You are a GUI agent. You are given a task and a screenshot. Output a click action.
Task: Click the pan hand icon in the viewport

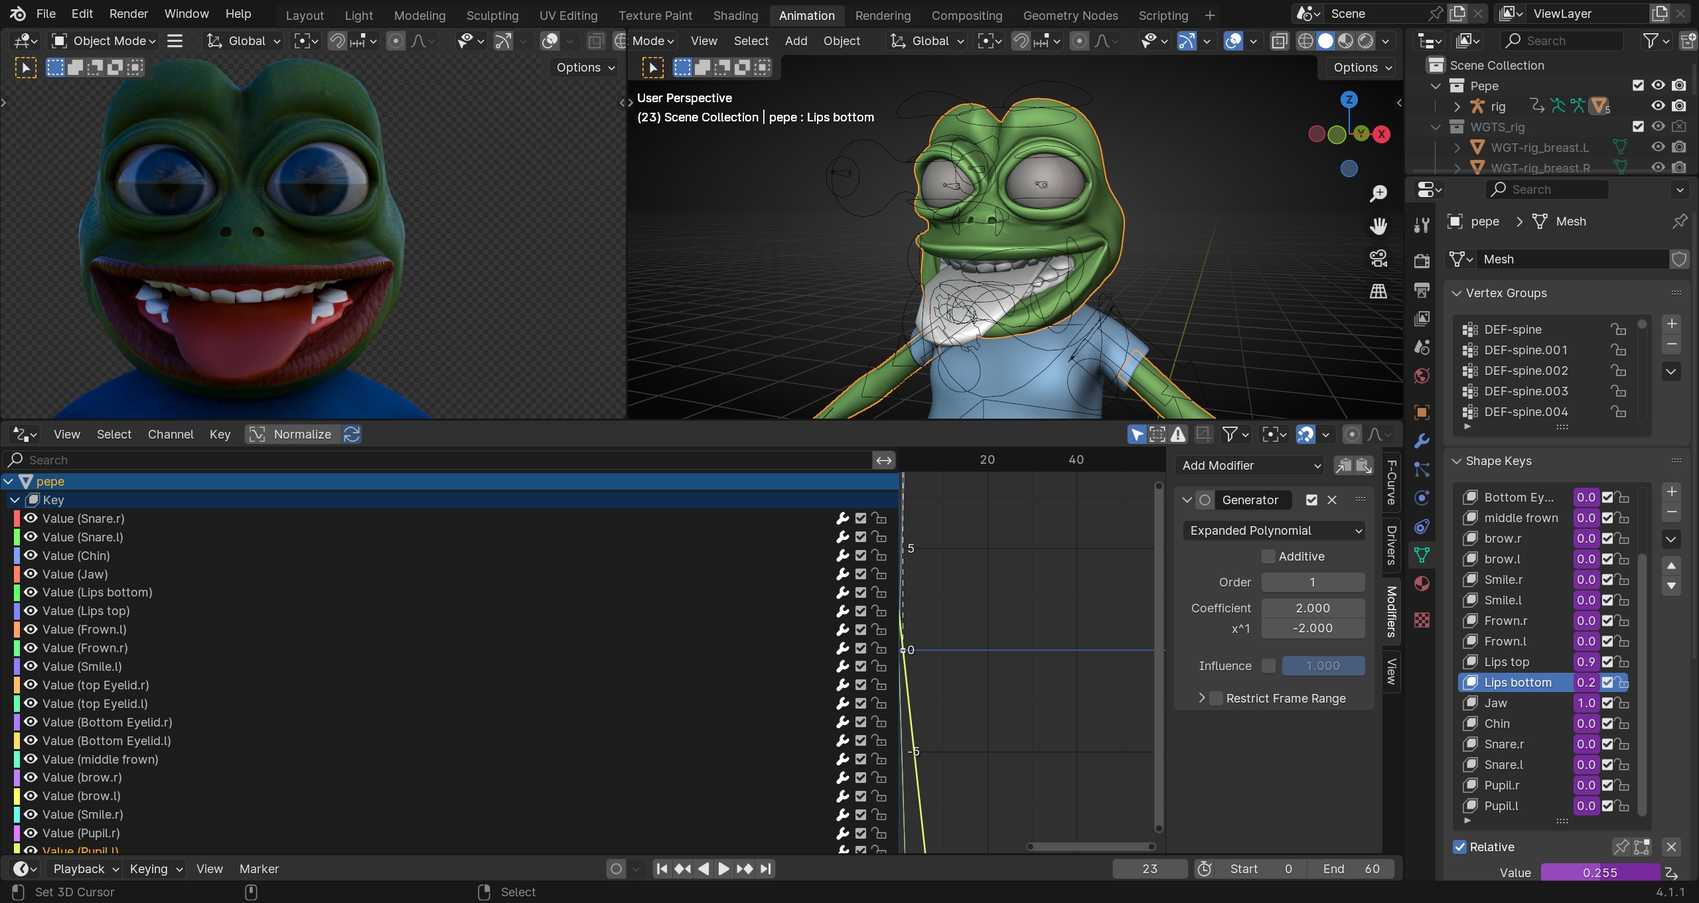pos(1378,226)
